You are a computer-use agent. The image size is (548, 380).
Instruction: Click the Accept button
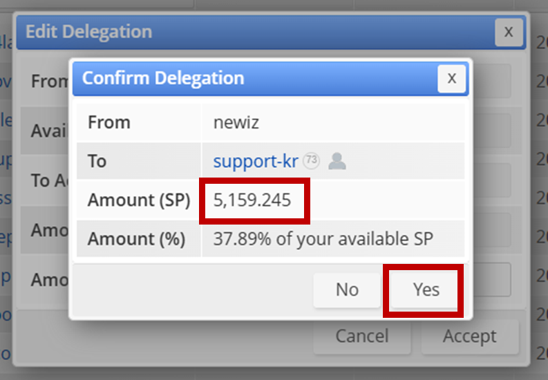point(470,336)
